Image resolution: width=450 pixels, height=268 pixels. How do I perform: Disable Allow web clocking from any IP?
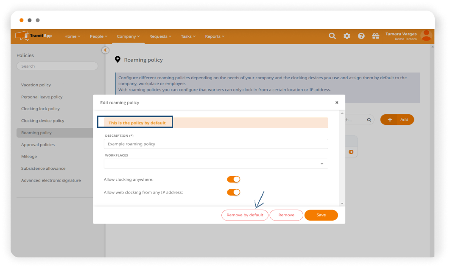234,192
